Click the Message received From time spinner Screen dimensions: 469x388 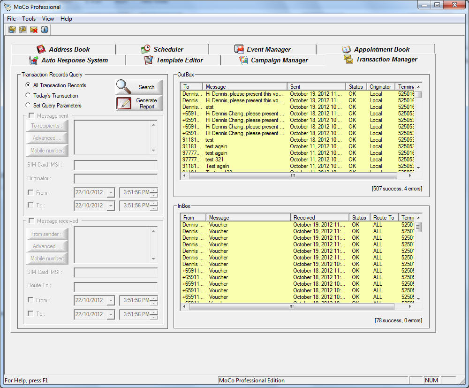tap(154, 300)
